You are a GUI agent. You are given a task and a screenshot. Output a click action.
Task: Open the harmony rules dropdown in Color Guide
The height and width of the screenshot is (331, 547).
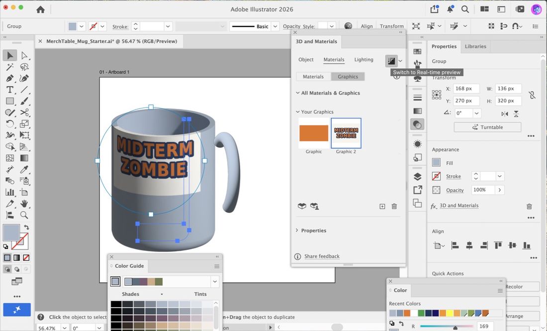[x=215, y=281]
